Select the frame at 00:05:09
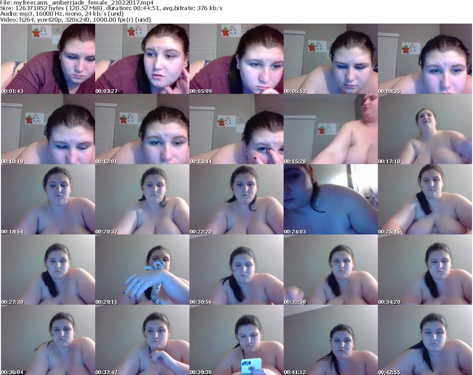This screenshot has width=473, height=375. [236, 59]
